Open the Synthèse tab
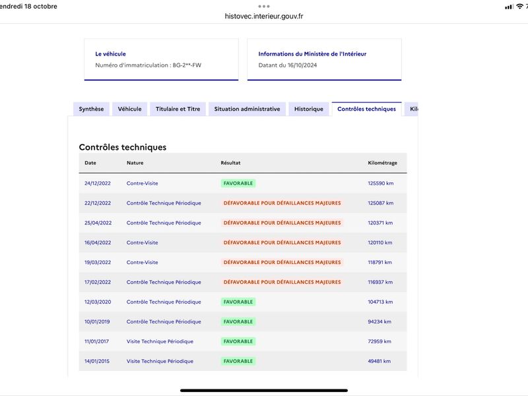The image size is (528, 396). click(91, 109)
